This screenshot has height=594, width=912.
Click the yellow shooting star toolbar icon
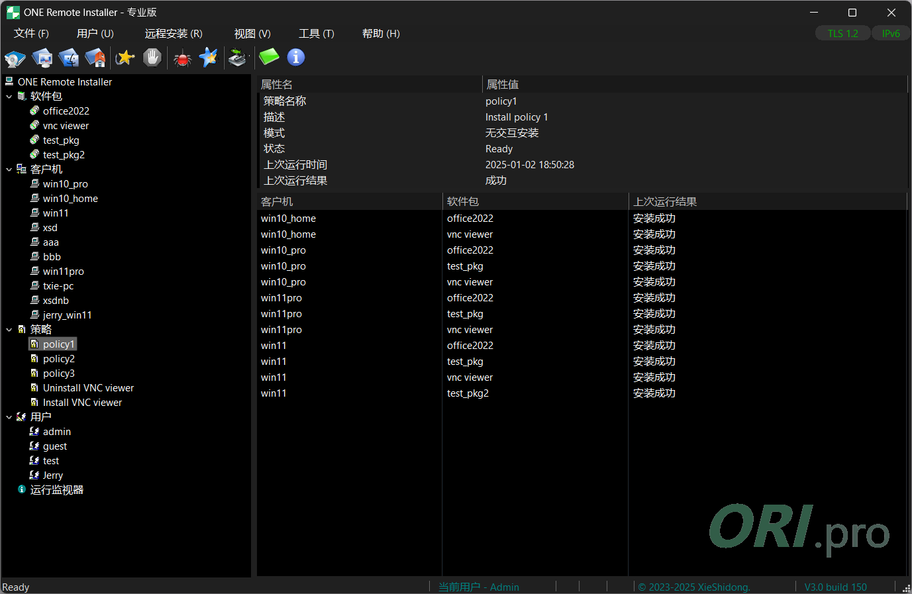(x=125, y=58)
